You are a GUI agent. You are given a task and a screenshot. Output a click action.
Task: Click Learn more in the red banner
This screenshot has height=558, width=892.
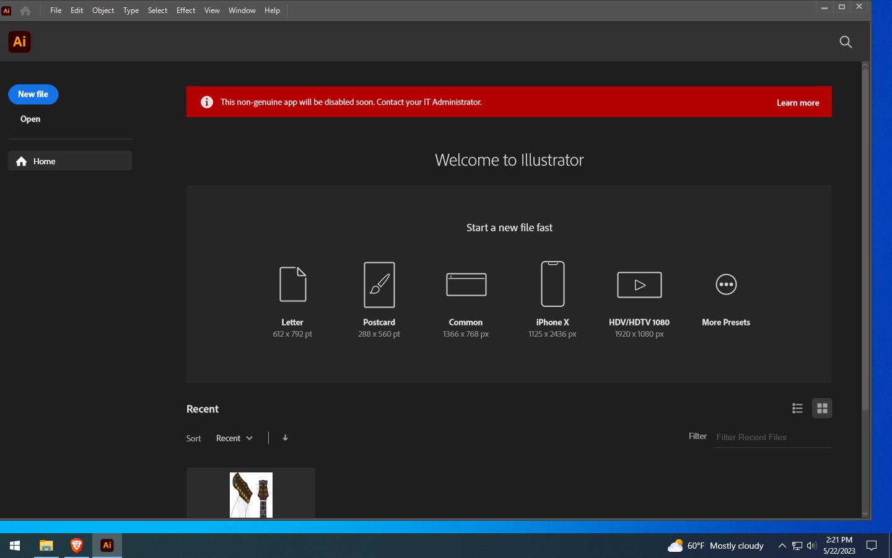(x=798, y=103)
